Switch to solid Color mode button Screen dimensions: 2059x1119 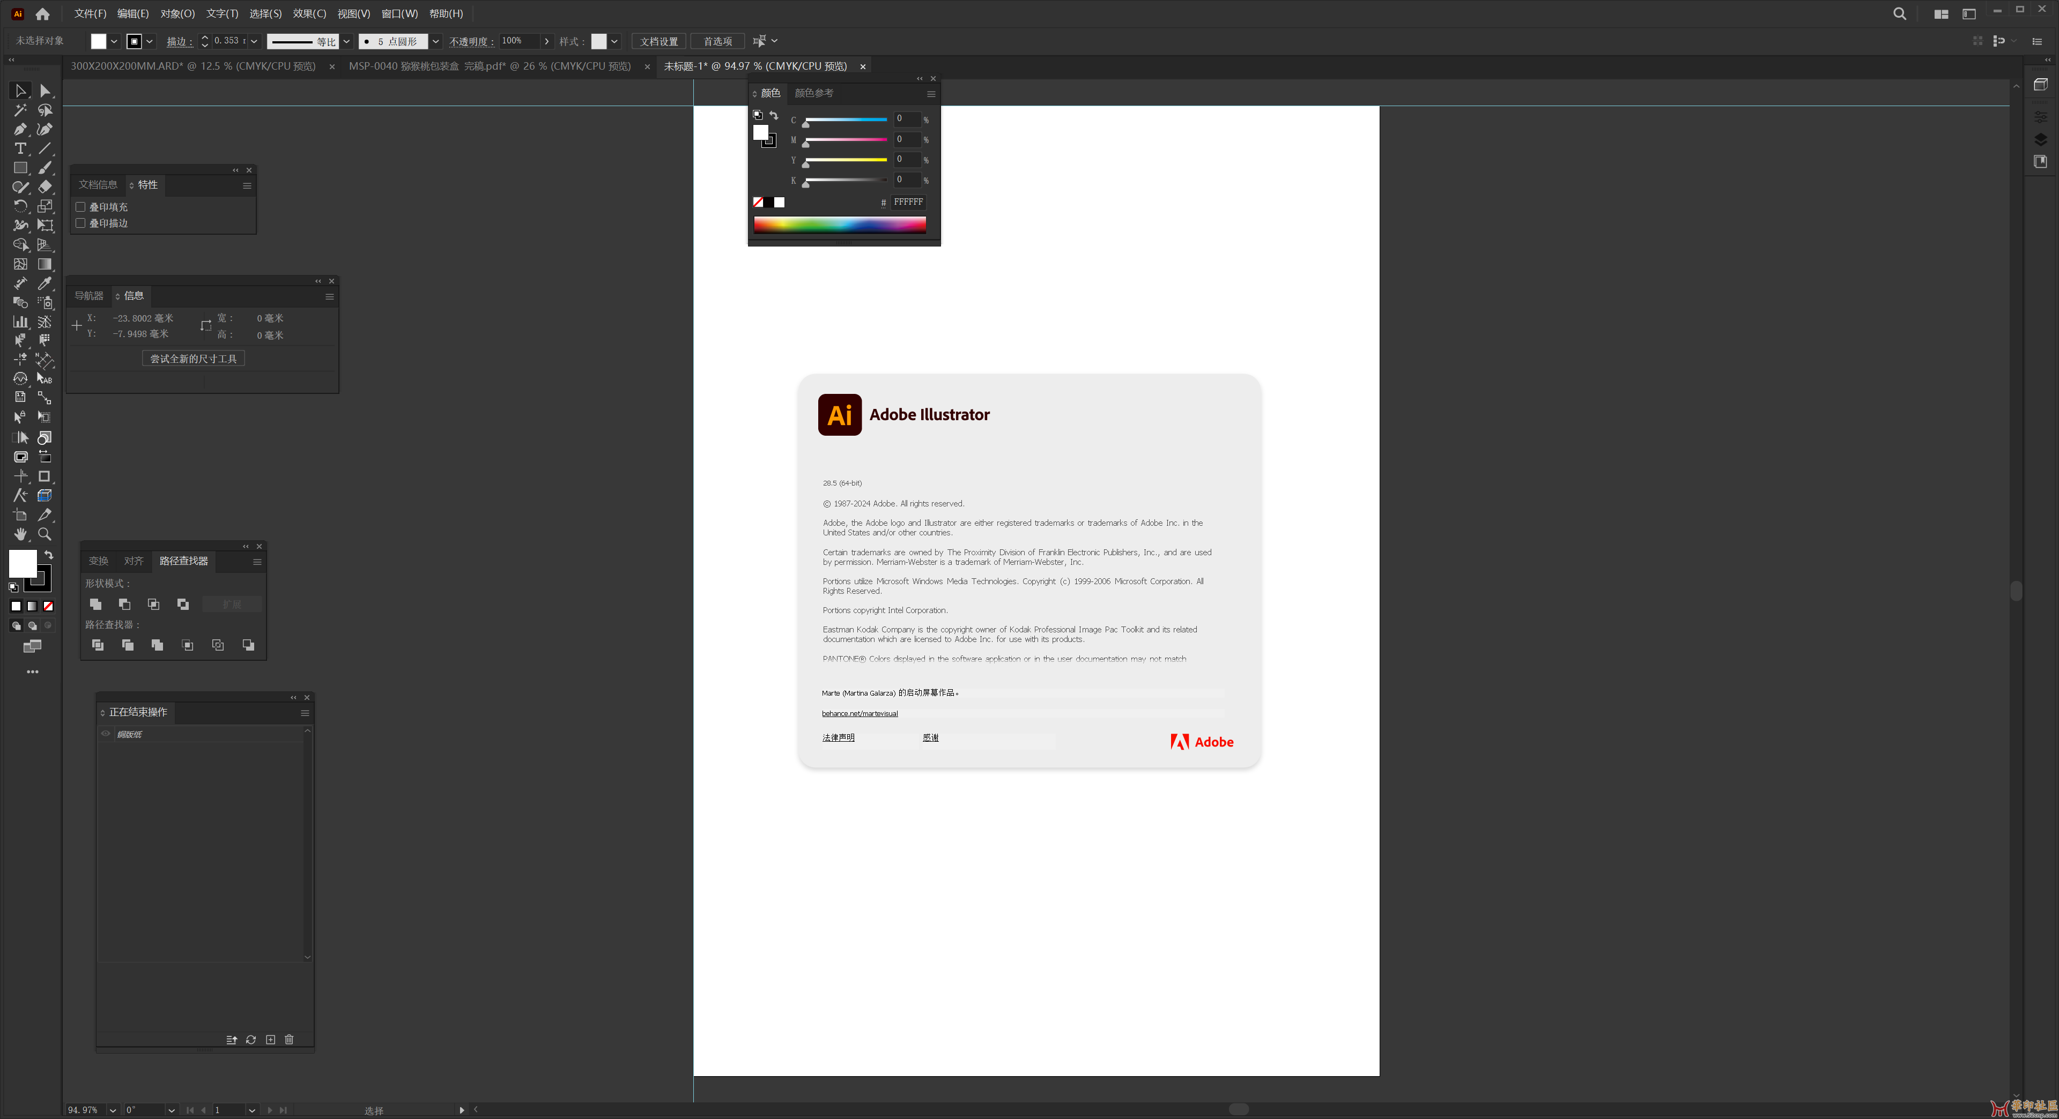pyautogui.click(x=16, y=606)
